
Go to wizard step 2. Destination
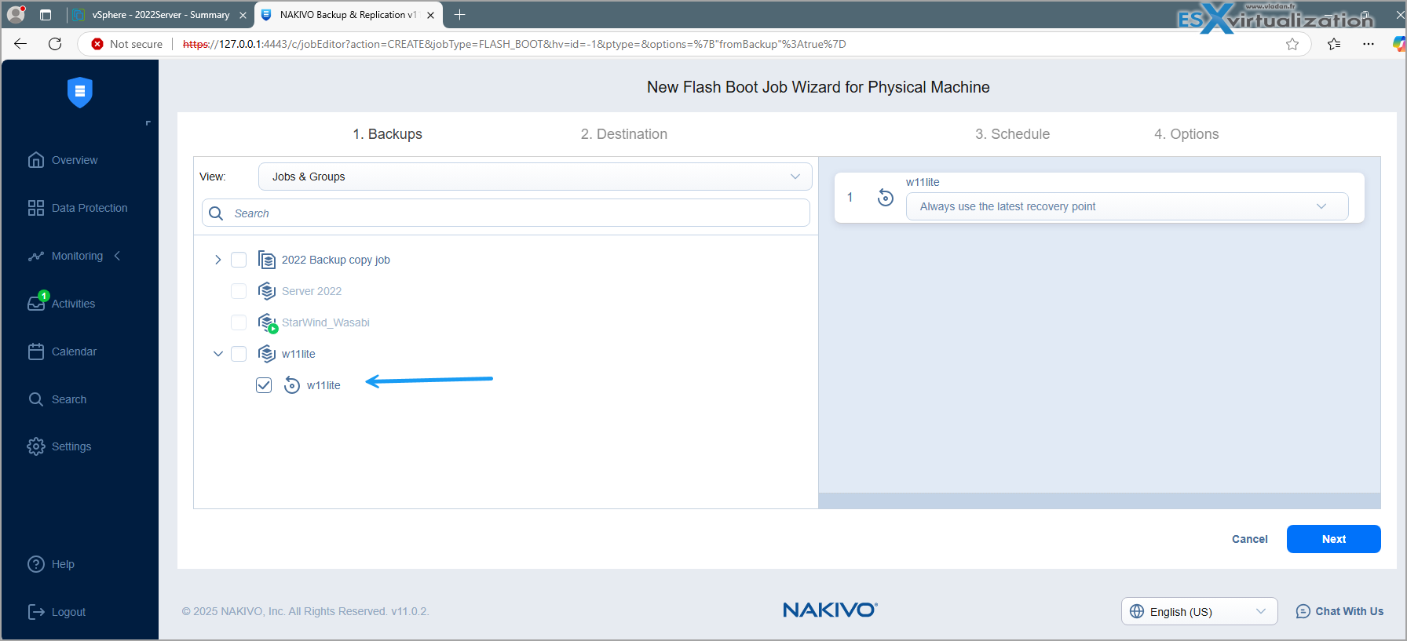624,134
